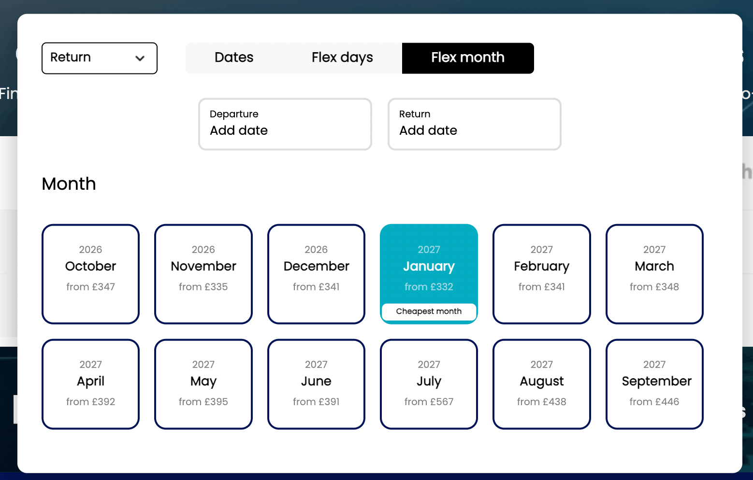
Task: Click the "Month" section heading
Action: 69,184
